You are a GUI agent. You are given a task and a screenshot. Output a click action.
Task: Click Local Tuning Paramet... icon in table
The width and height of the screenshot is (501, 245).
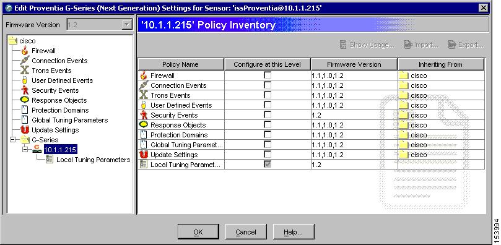coord(144,165)
